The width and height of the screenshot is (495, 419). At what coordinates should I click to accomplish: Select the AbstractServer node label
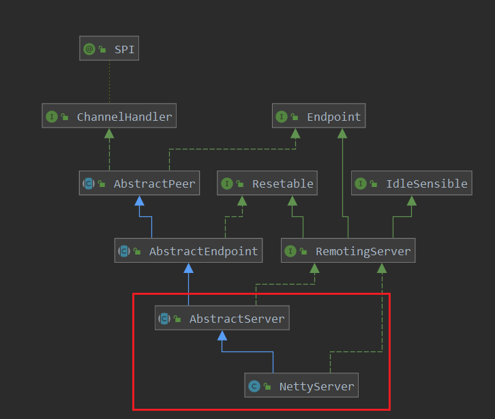pos(237,319)
